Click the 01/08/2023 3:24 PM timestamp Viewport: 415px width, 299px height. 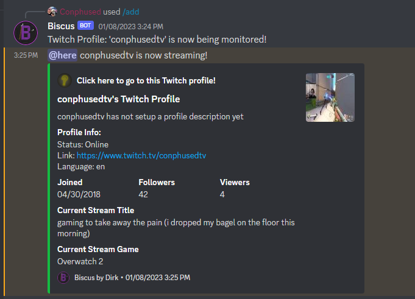tap(130, 26)
